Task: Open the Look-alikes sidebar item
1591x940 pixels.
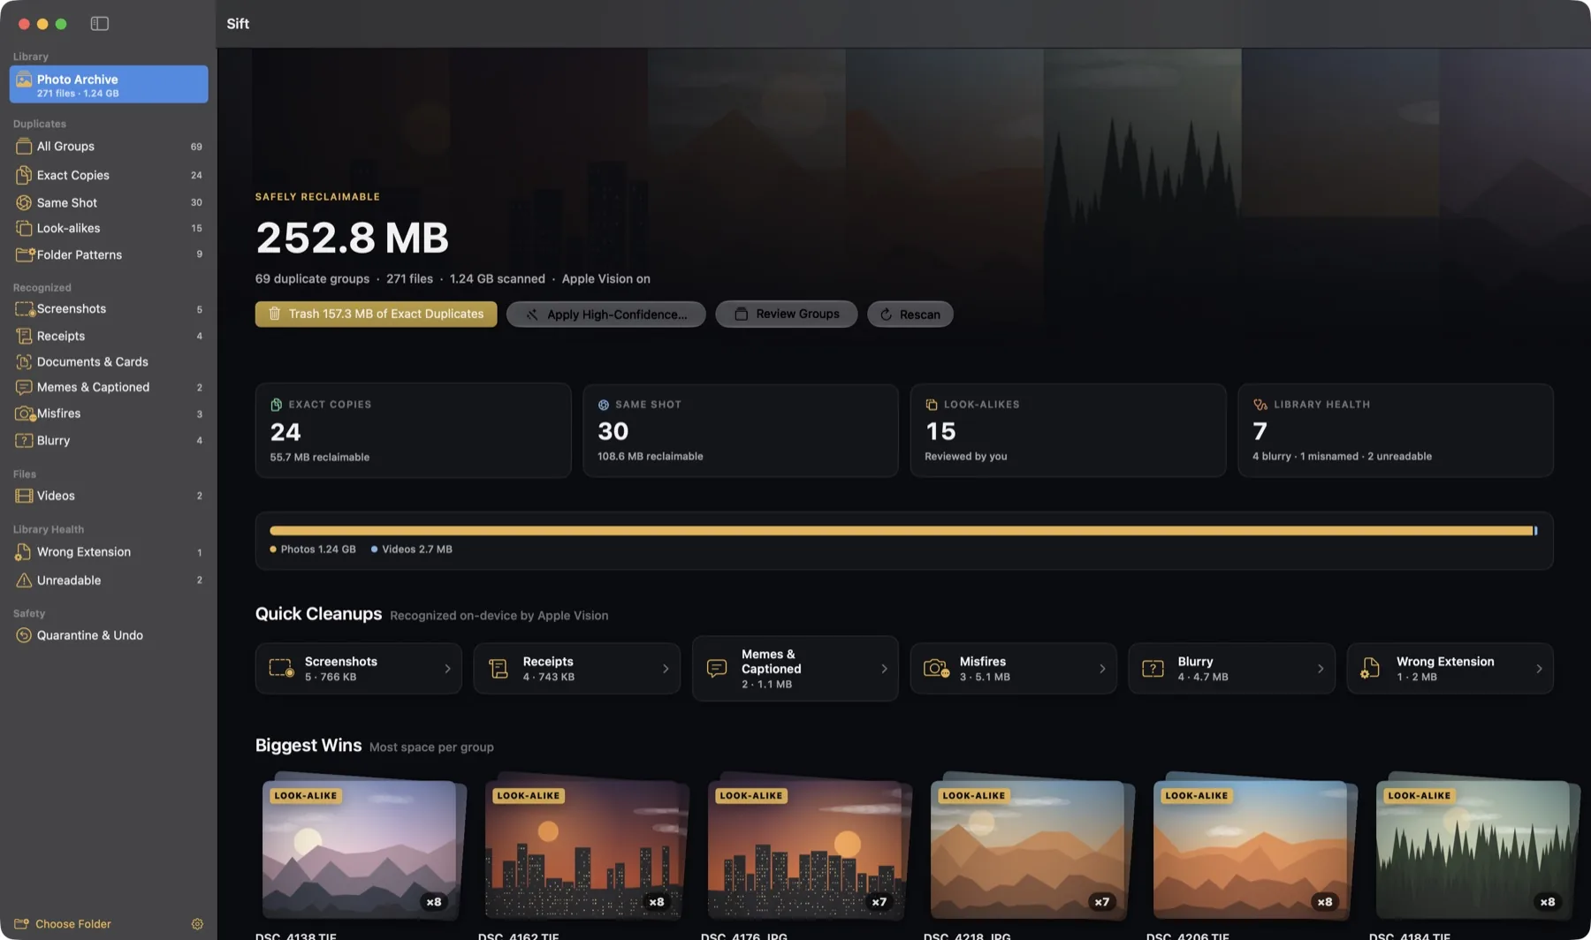Action: click(109, 228)
